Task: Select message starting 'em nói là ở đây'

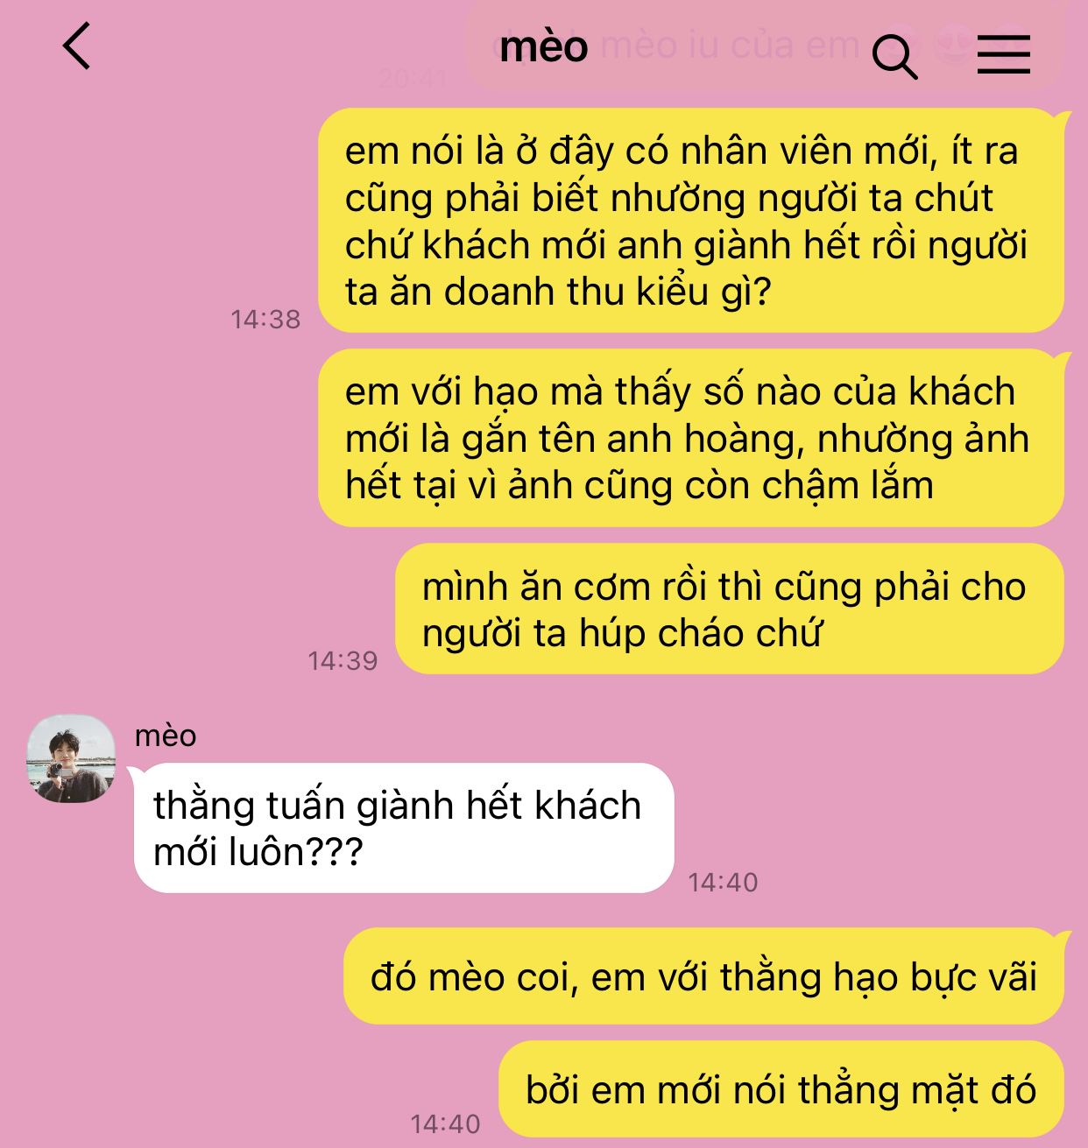Action: [690, 221]
